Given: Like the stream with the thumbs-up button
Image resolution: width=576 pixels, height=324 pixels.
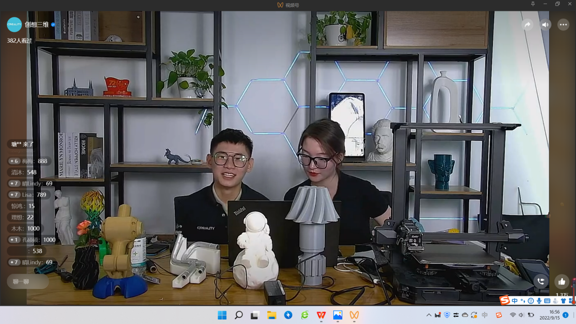Looking at the screenshot, I should (x=562, y=282).
